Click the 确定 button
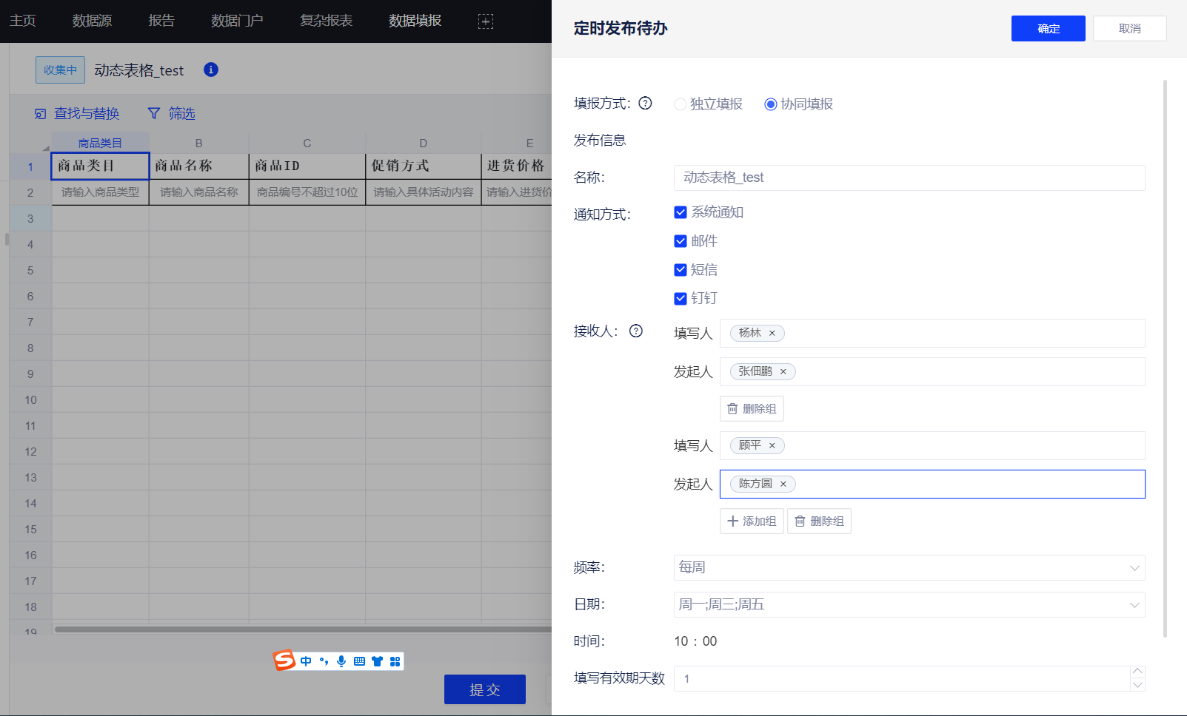This screenshot has height=716, width=1187. click(1048, 29)
